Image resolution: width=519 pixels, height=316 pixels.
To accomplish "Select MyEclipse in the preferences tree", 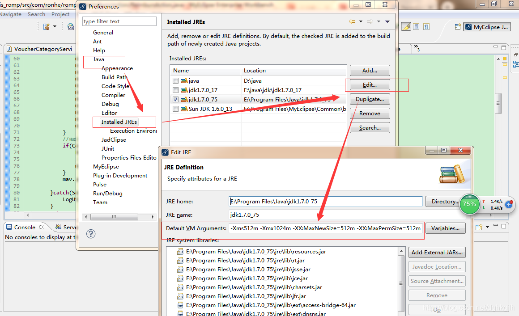I will coord(106,166).
